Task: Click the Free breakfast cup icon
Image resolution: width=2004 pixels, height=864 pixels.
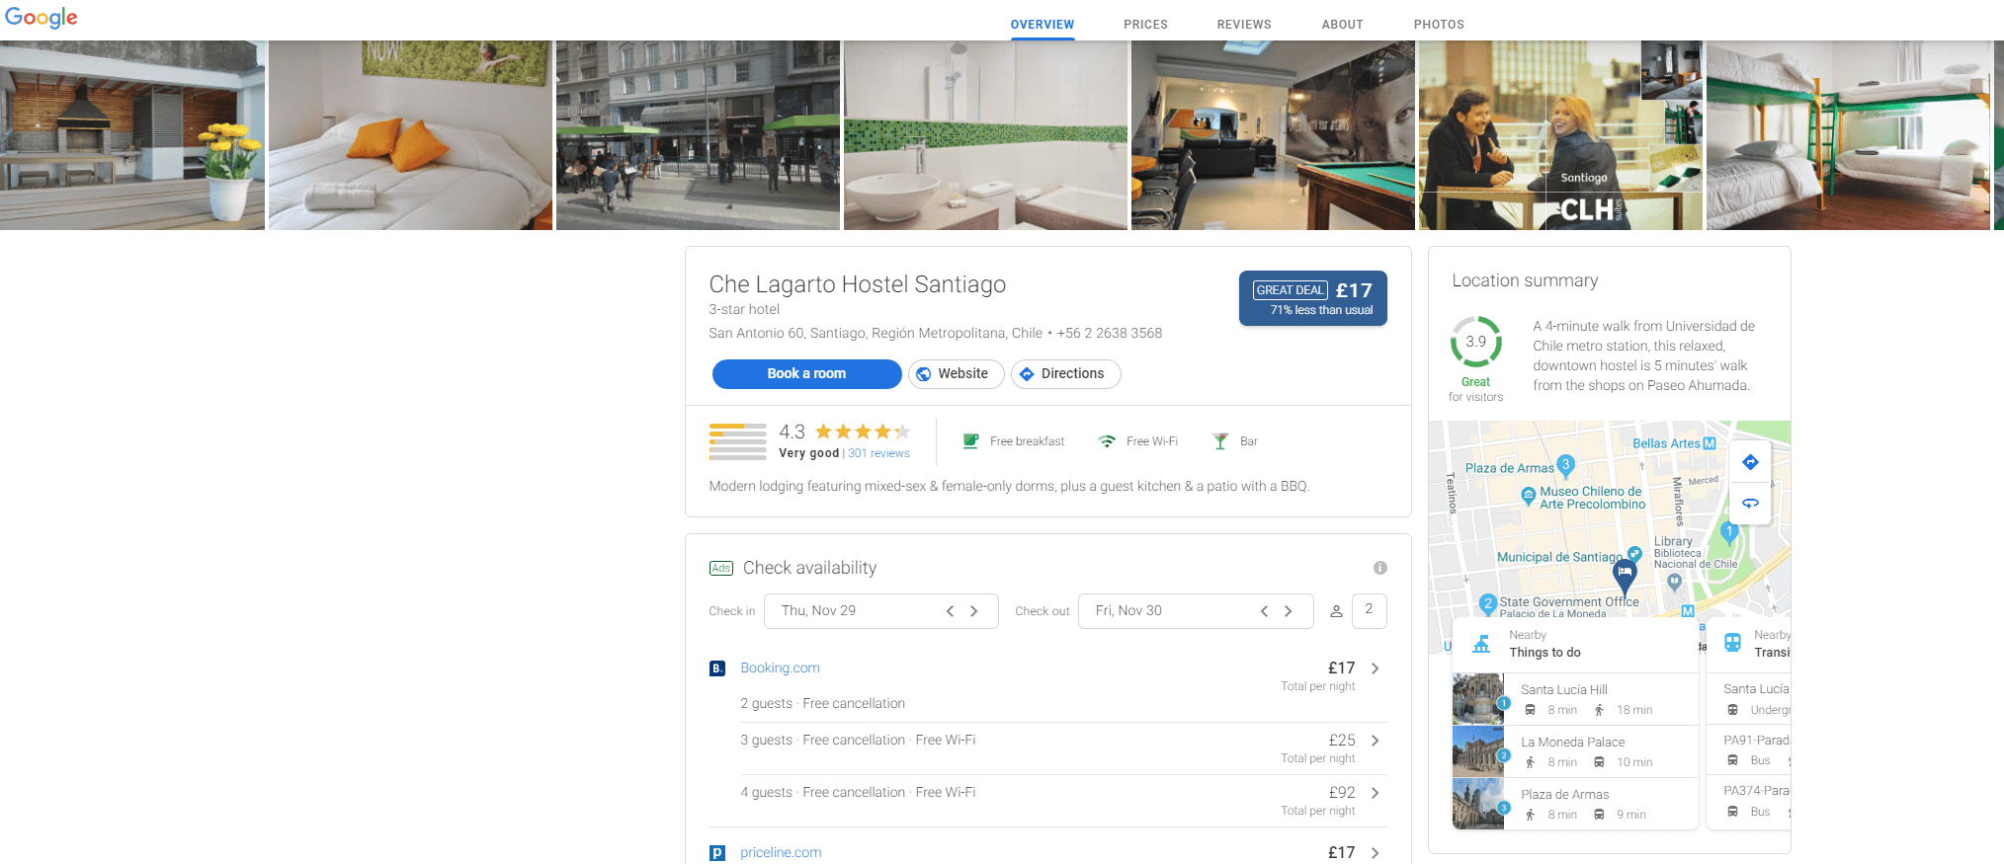Action: pyautogui.click(x=970, y=441)
